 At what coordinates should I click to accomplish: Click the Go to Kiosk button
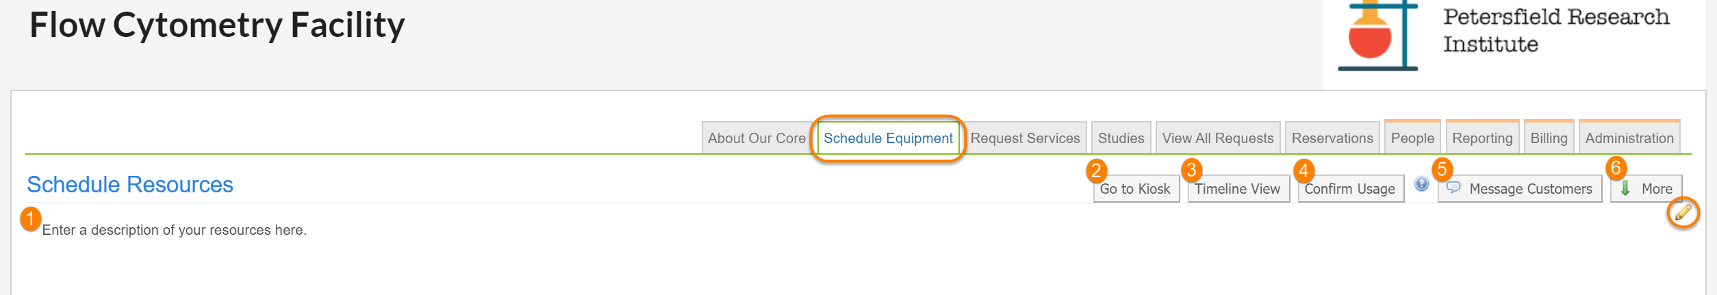tap(1135, 189)
